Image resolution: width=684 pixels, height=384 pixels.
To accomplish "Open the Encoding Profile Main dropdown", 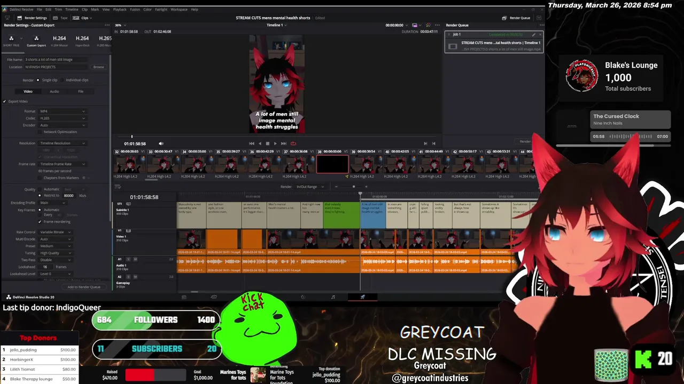I will click(52, 203).
